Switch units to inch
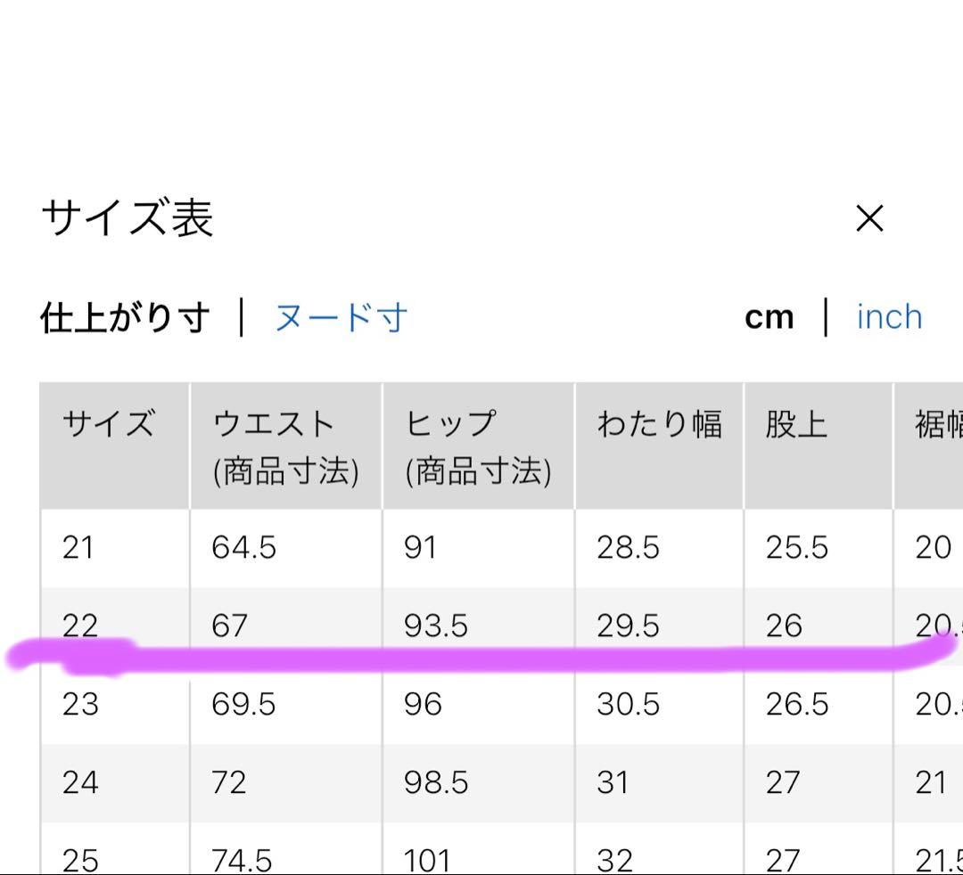This screenshot has width=963, height=875. tap(889, 317)
